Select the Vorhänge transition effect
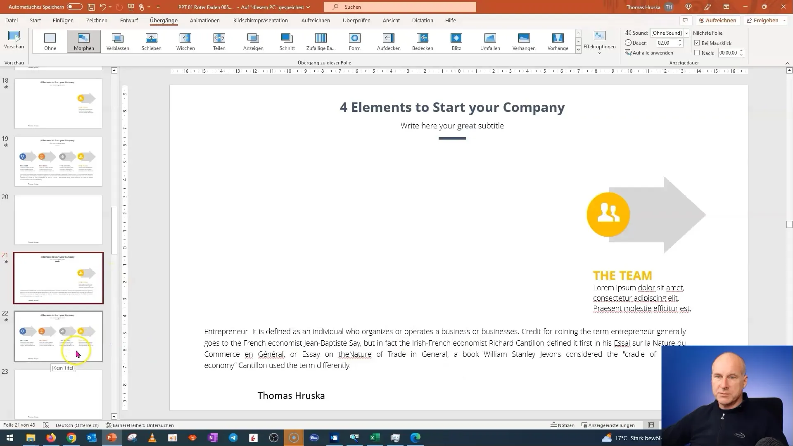This screenshot has width=793, height=446. [558, 41]
